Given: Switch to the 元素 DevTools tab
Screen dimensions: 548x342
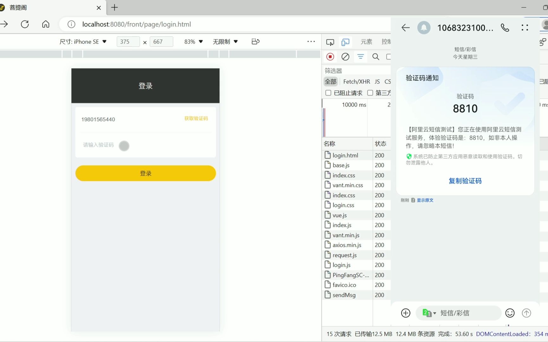Looking at the screenshot, I should (366, 42).
